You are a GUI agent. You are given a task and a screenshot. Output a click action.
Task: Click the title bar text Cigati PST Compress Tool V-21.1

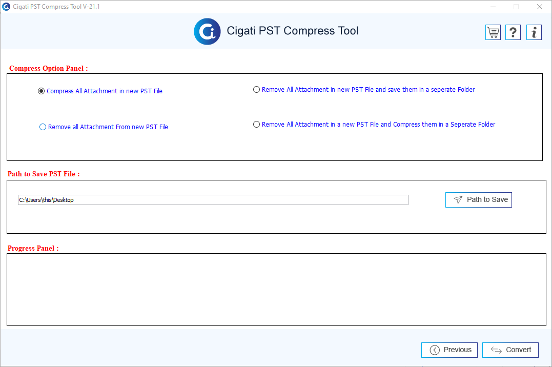click(x=56, y=7)
